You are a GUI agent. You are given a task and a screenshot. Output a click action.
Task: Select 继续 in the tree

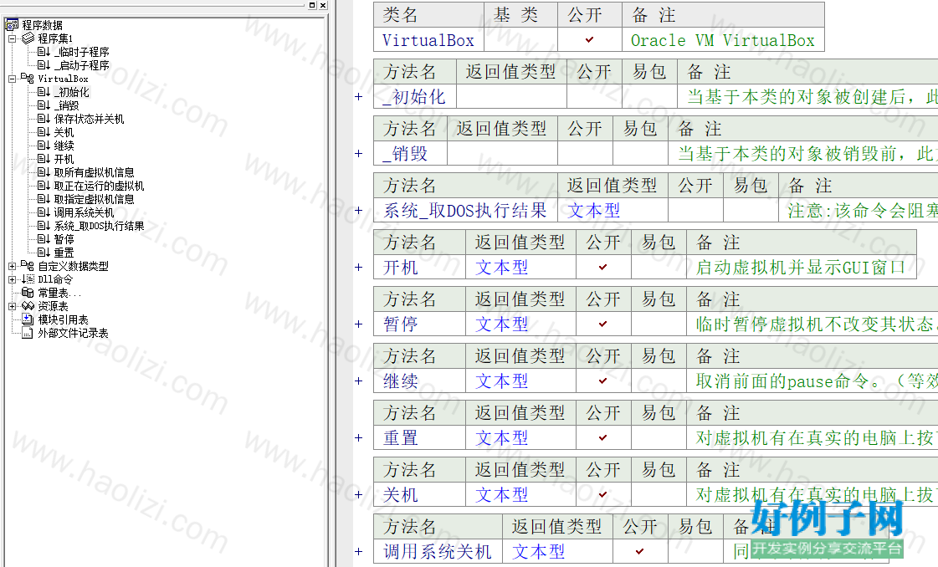tap(64, 146)
